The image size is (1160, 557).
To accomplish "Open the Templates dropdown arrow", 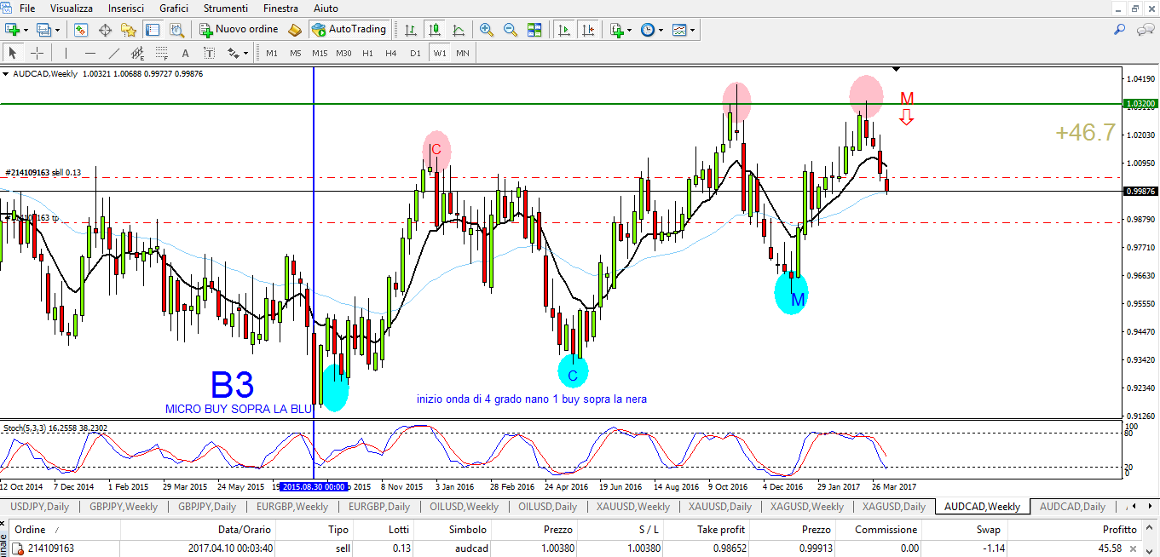I will [692, 30].
